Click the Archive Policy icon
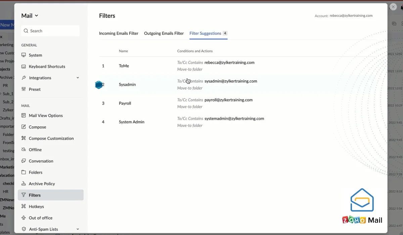 click(24, 184)
